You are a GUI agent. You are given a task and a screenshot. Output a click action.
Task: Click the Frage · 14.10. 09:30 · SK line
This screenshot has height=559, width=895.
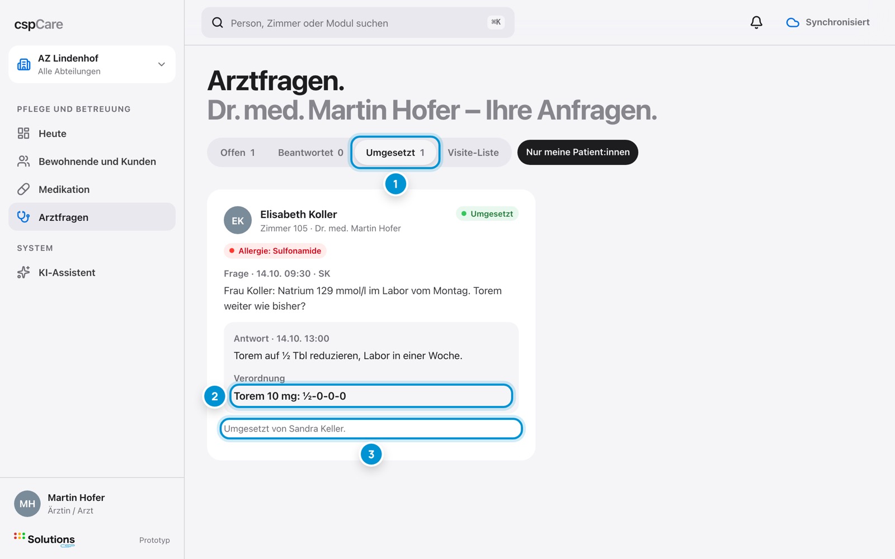tap(277, 273)
